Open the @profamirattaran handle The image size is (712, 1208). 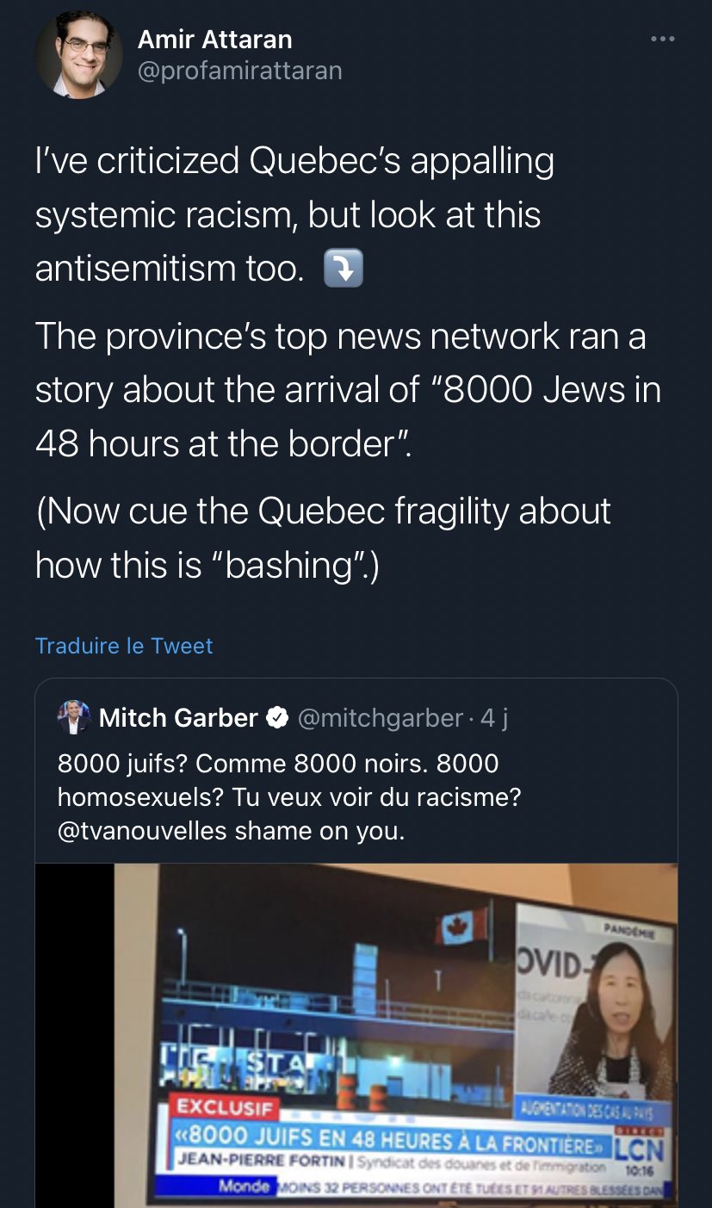240,70
